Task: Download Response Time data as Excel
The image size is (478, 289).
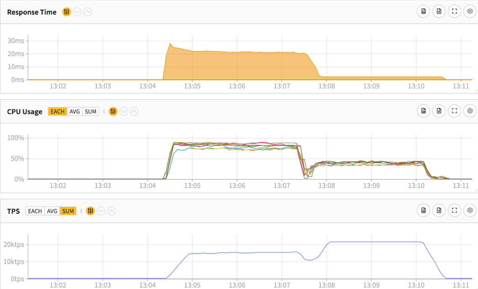Action: [439, 12]
